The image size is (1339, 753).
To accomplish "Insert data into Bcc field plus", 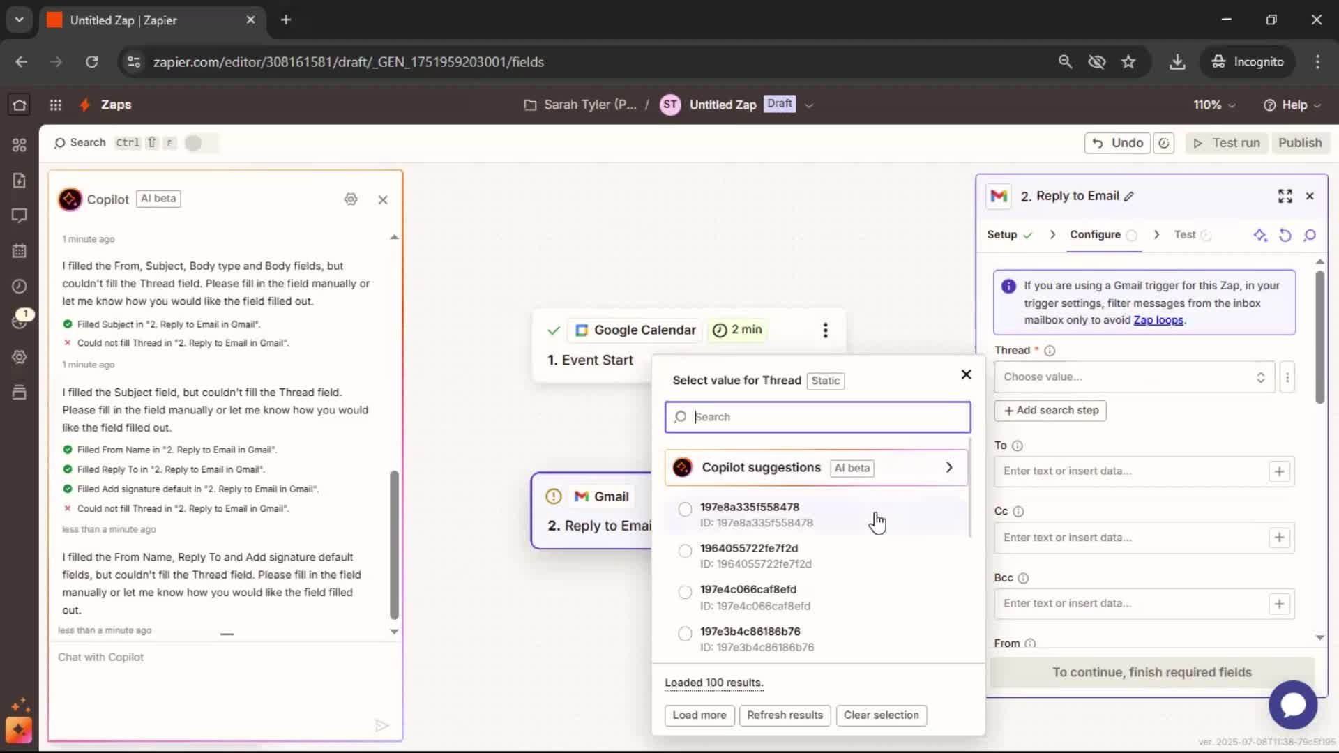I will coord(1279,604).
